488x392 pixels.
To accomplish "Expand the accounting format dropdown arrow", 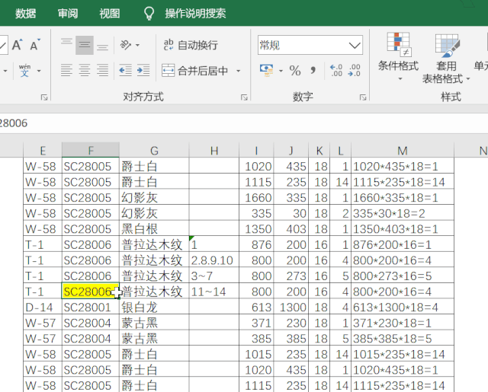I will pos(281,71).
